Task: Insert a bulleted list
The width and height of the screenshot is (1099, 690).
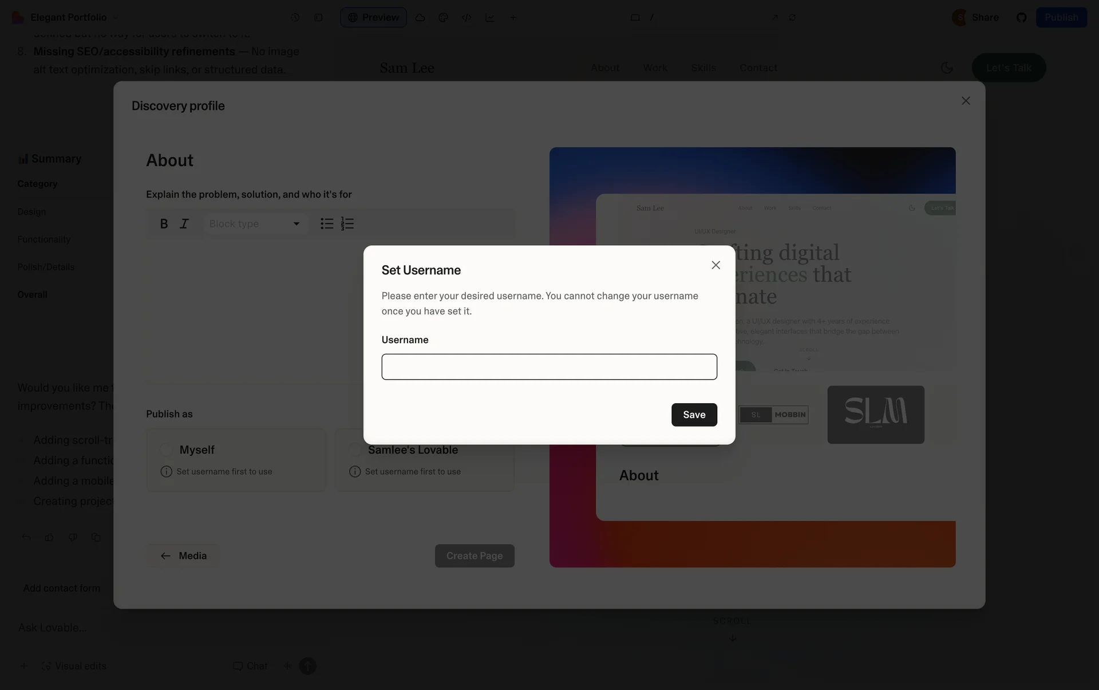Action: coord(327,224)
